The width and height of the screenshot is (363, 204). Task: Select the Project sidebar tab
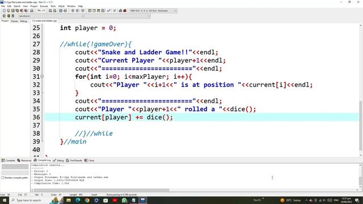tap(5, 21)
